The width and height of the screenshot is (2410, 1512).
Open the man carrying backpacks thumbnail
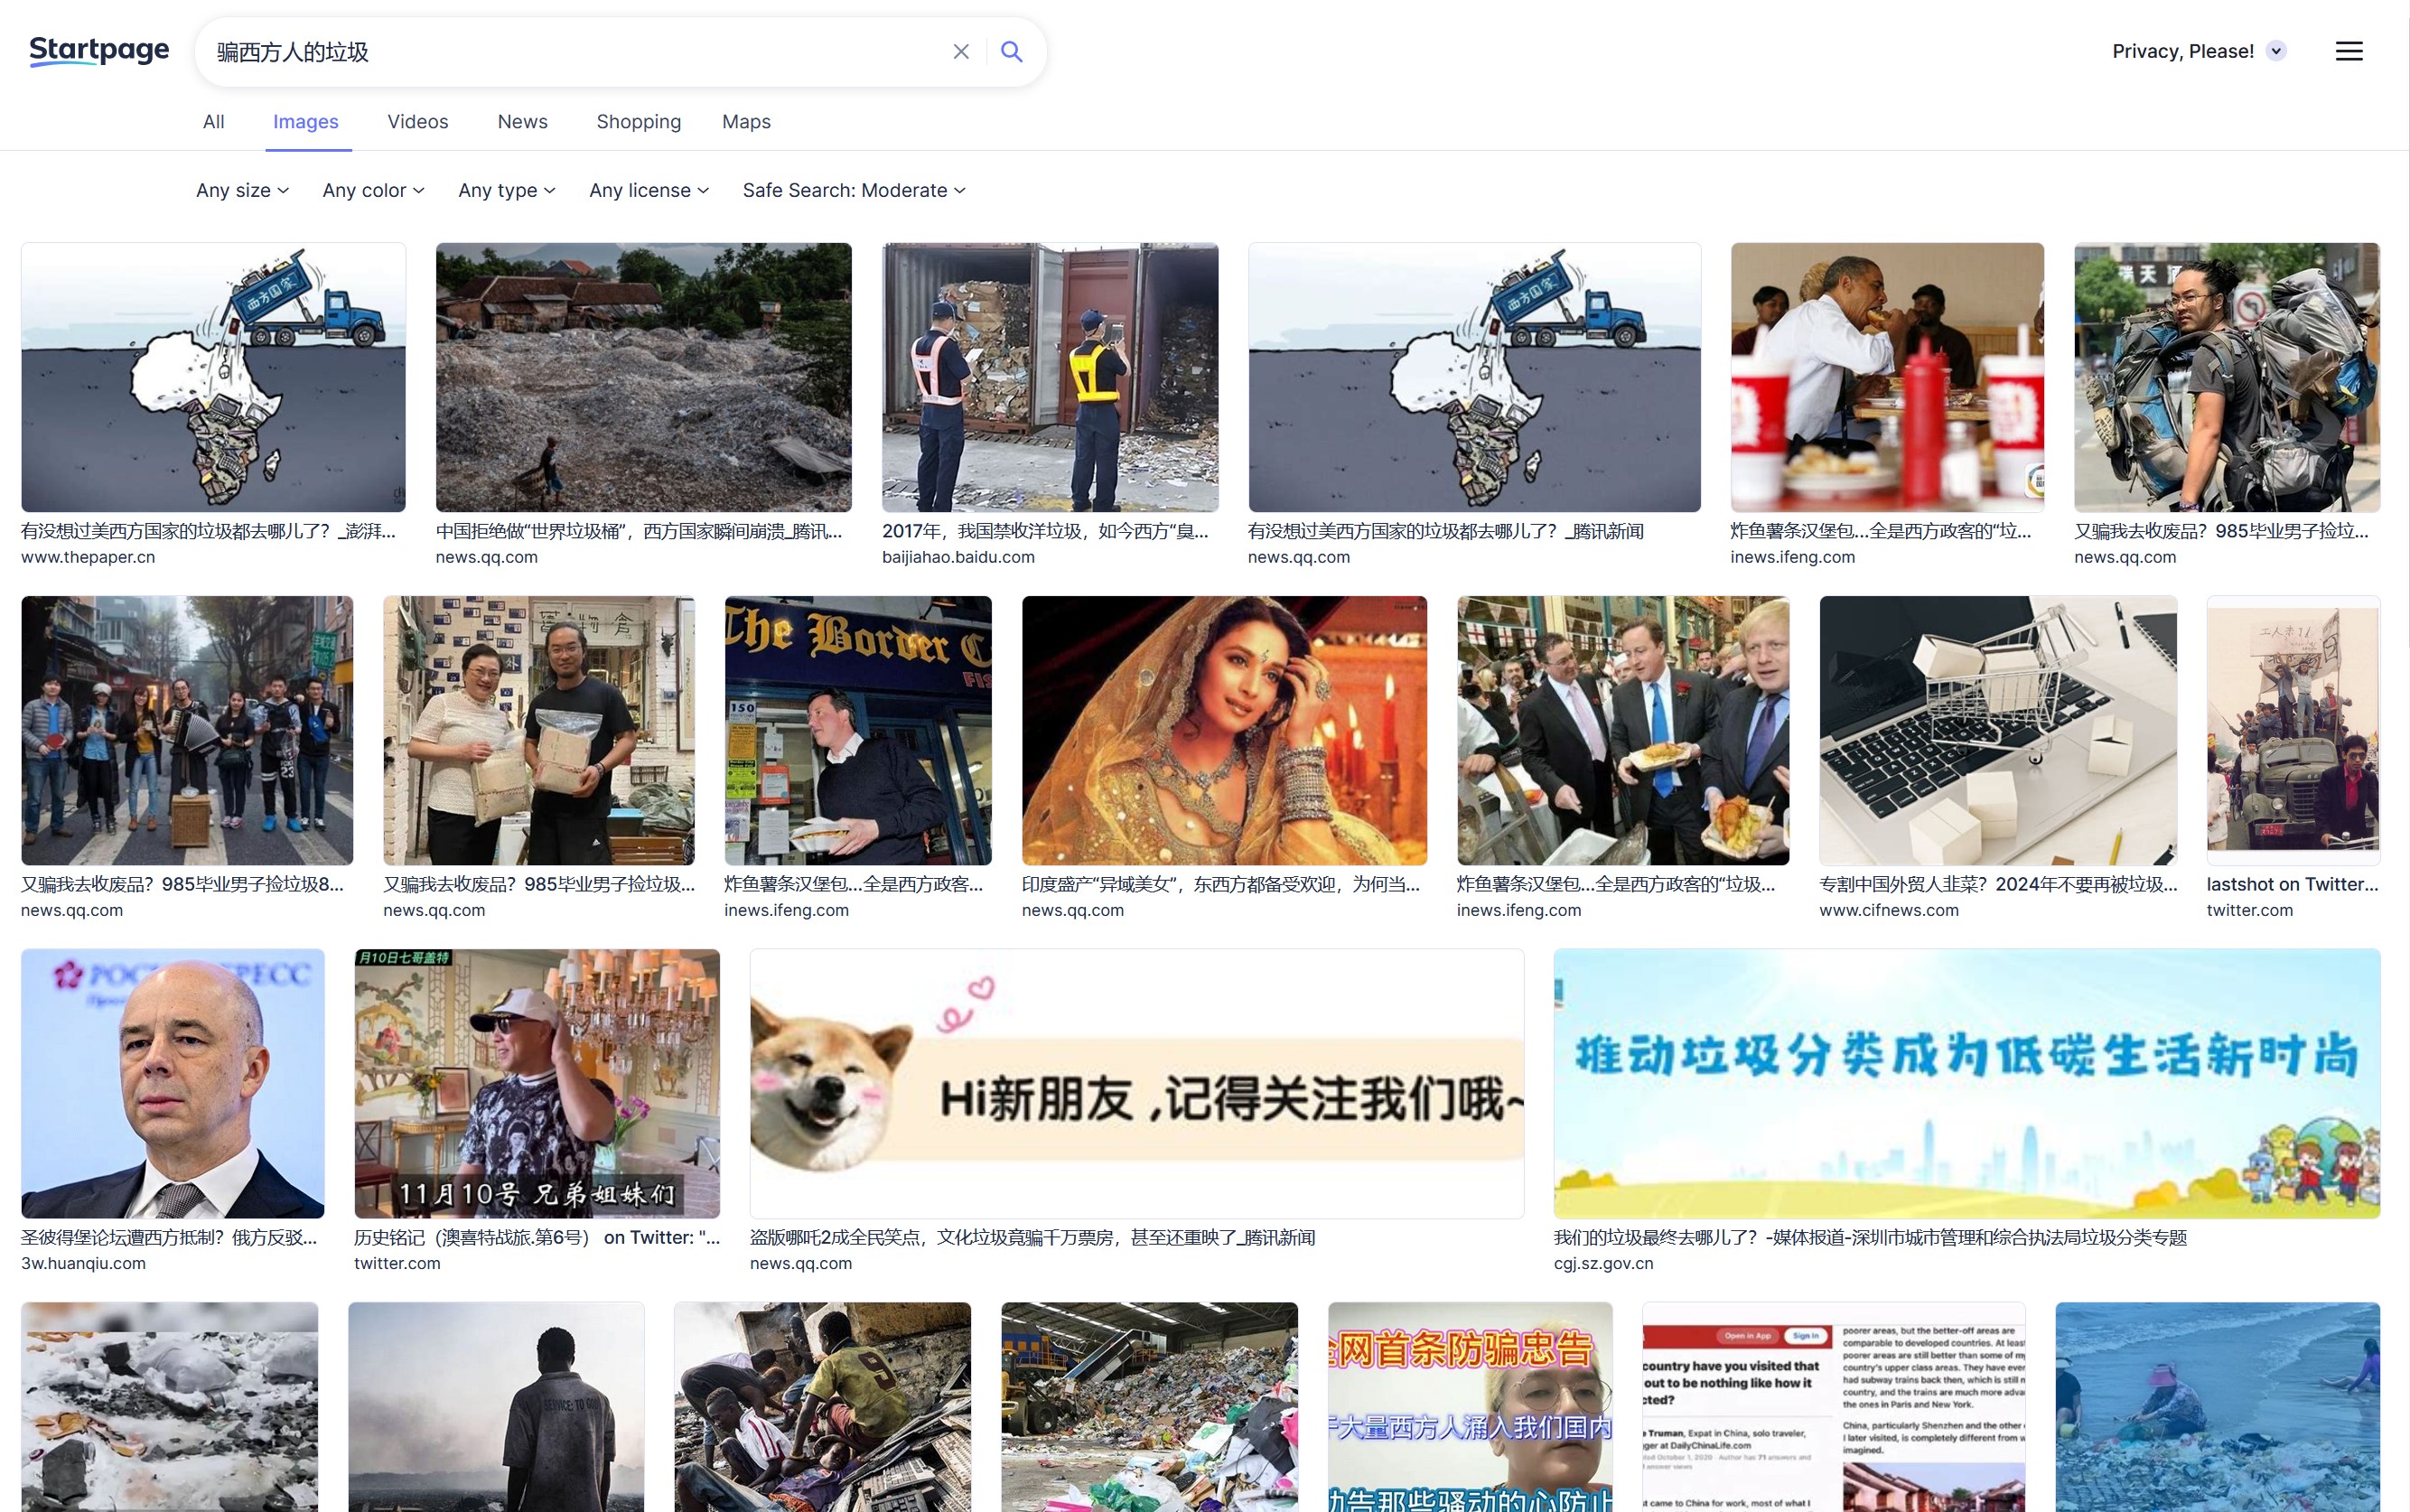coord(2227,377)
